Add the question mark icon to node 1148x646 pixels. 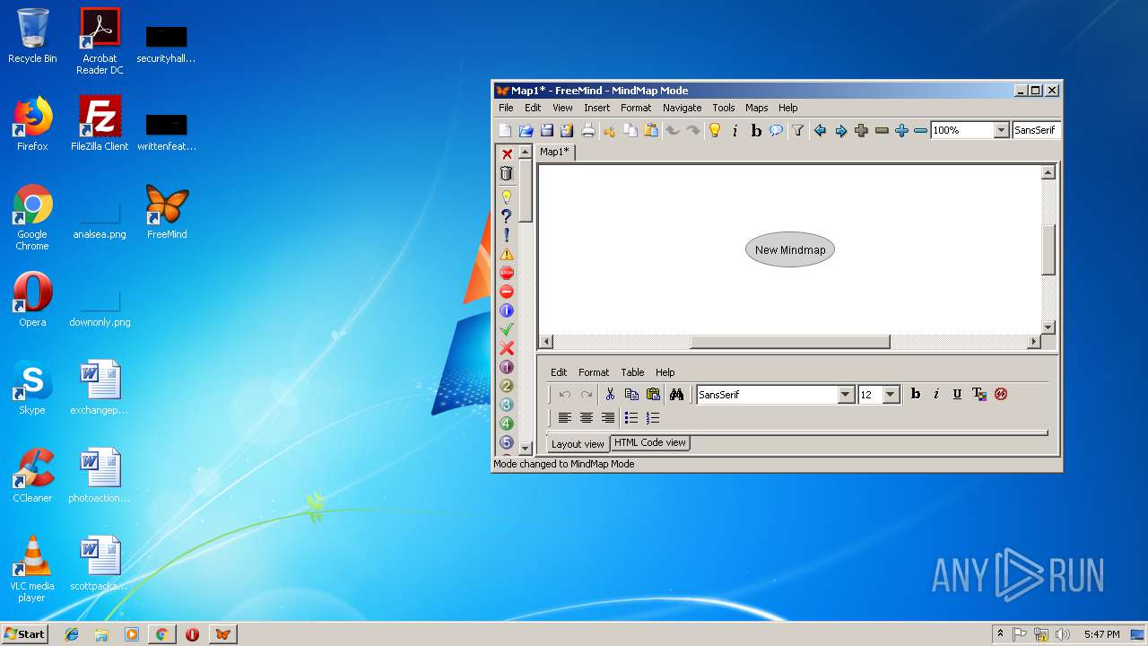click(507, 216)
